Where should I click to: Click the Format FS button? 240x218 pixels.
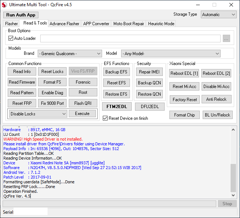[x=52, y=82]
